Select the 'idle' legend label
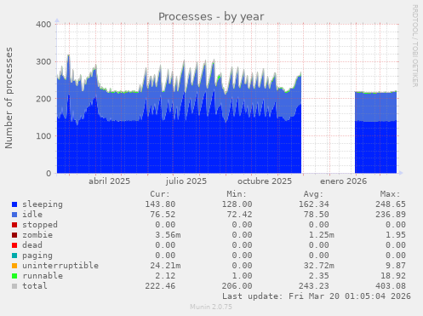Image resolution: width=423 pixels, height=316 pixels. point(32,215)
